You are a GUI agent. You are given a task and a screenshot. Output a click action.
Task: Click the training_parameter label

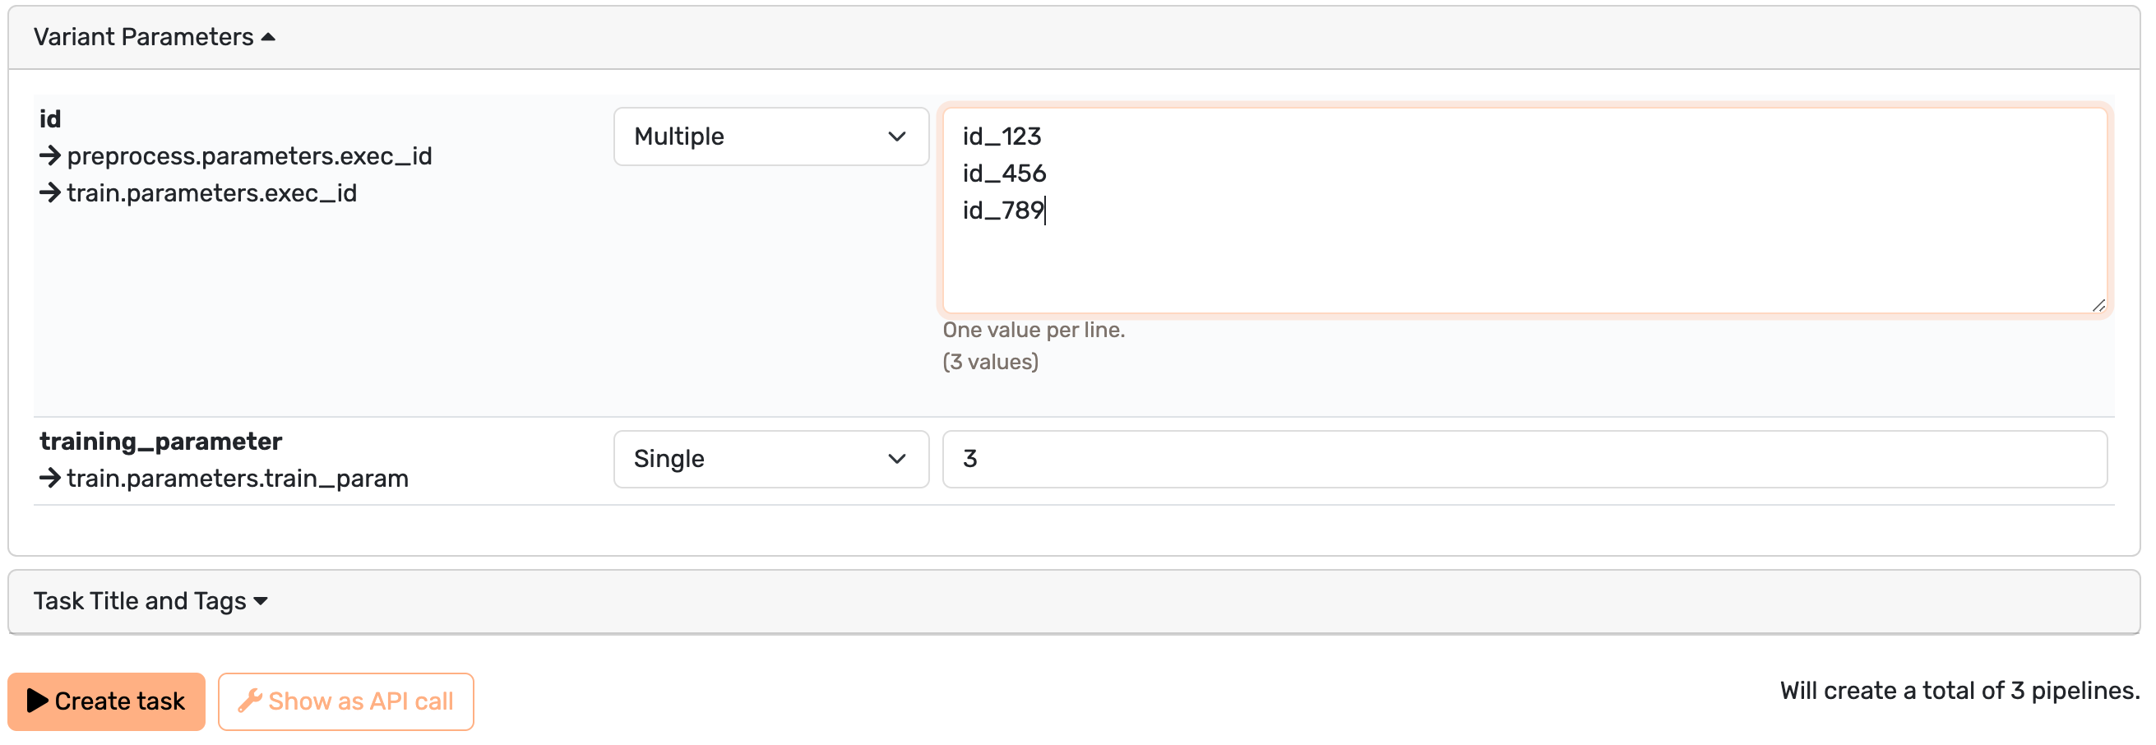pyautogui.click(x=160, y=442)
